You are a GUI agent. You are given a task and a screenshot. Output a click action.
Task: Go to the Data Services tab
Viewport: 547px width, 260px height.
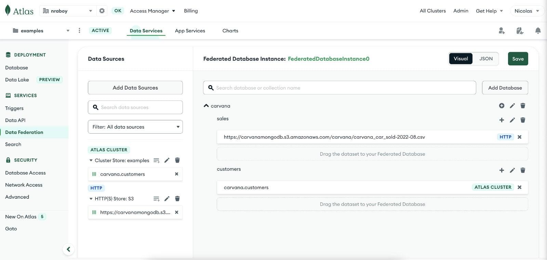point(146,31)
